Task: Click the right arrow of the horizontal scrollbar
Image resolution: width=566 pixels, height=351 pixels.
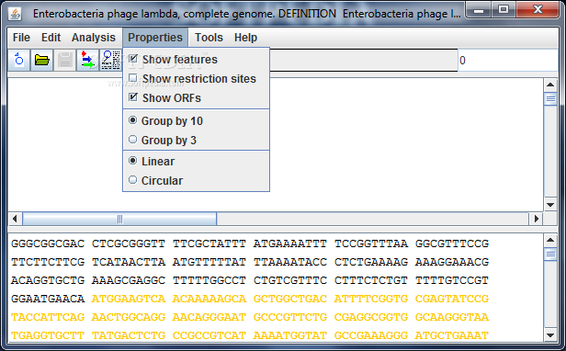Action: click(536, 219)
